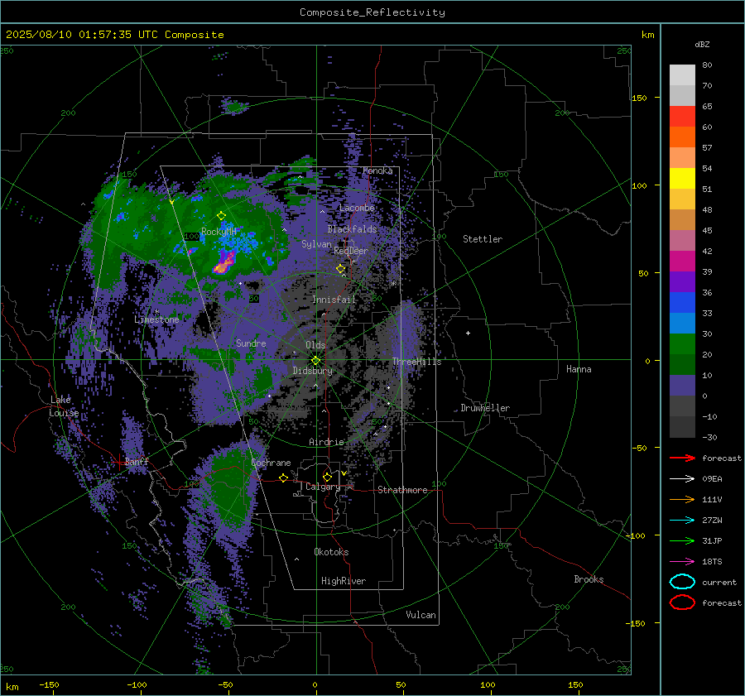Click the Okotoks label
This screenshot has width=745, height=696.
coord(331,552)
